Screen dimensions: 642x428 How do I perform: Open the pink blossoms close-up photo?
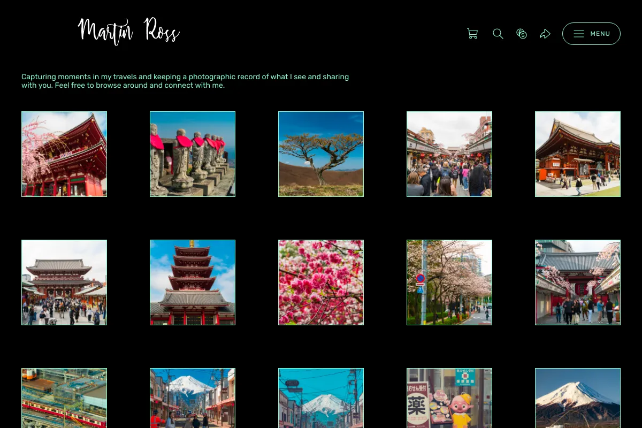(x=321, y=282)
